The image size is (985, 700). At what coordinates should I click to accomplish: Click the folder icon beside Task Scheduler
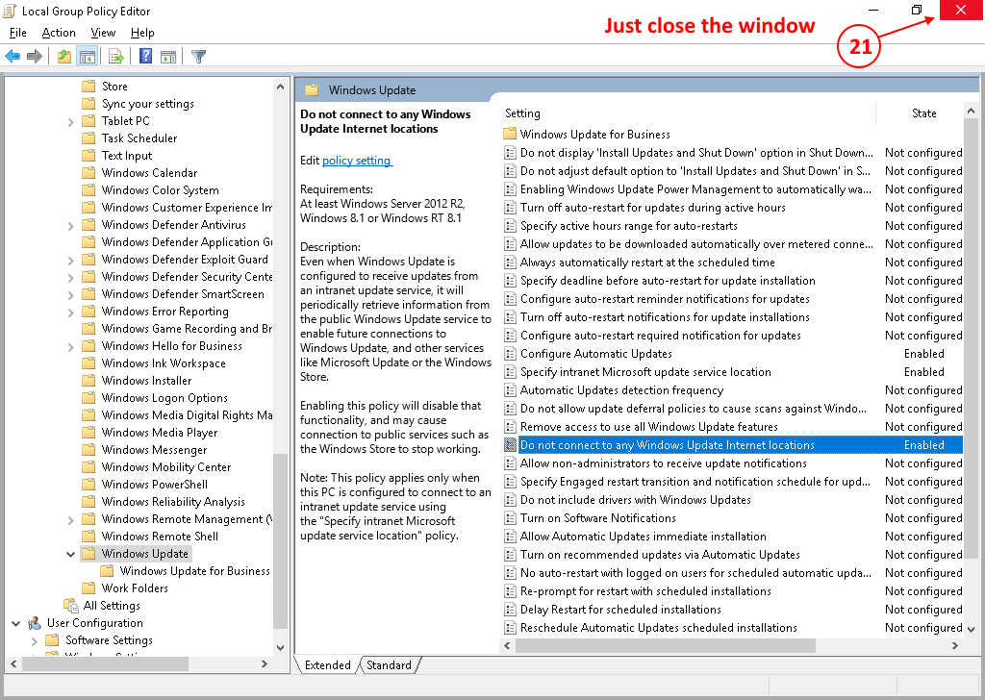point(88,138)
